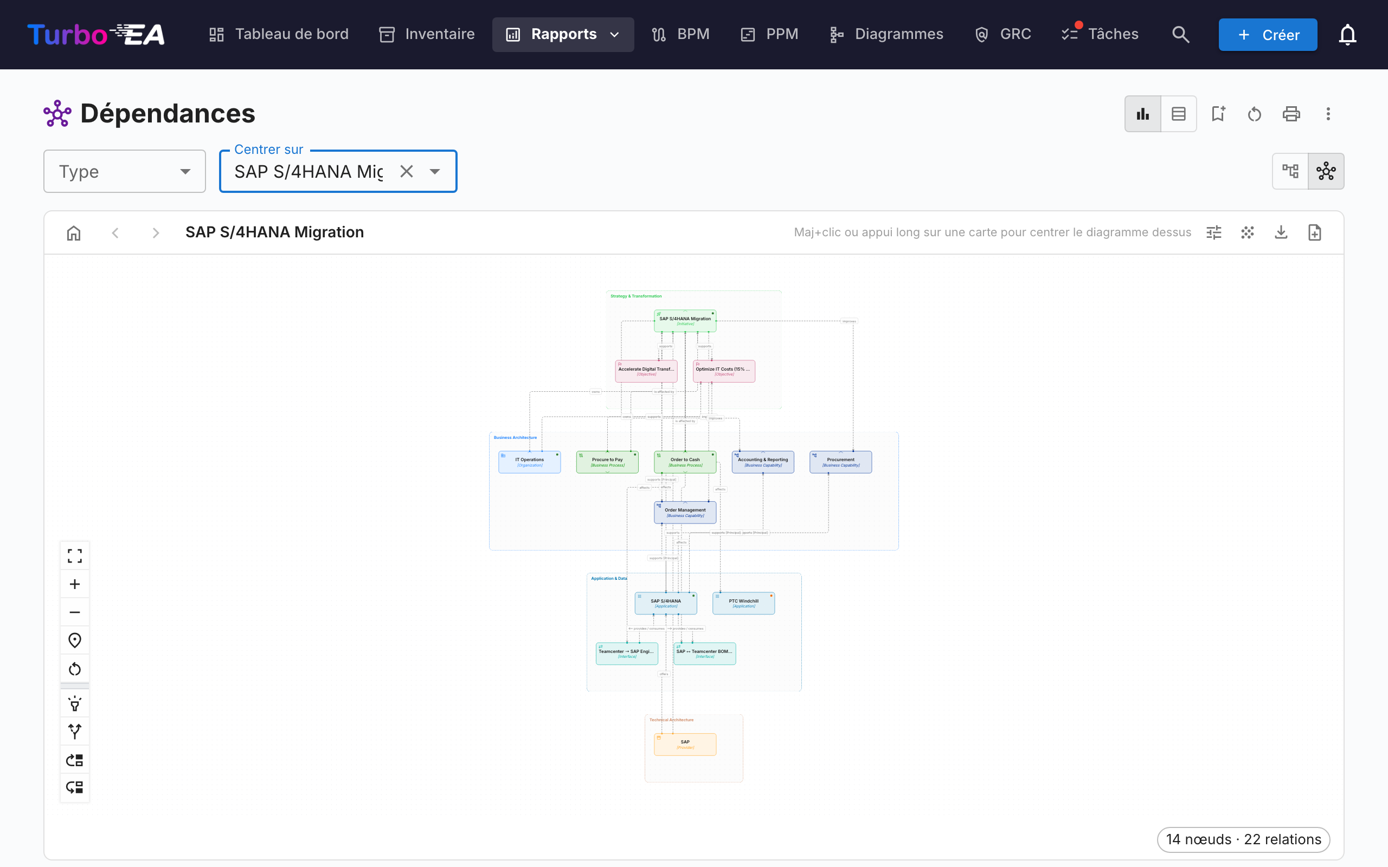Click Accounting & Reporting capability card

(763, 462)
